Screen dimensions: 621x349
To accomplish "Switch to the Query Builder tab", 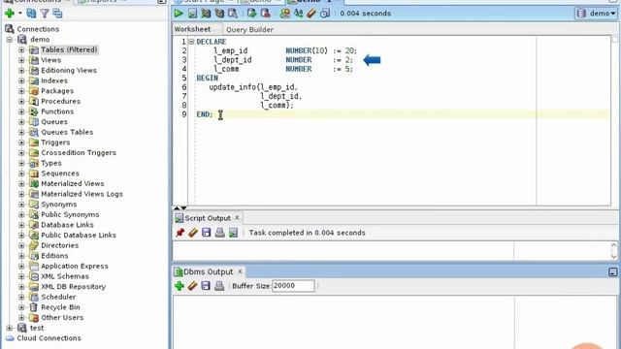I will [x=249, y=30].
